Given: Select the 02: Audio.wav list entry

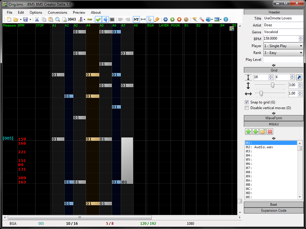Looking at the screenshot, I should [x=271, y=147].
